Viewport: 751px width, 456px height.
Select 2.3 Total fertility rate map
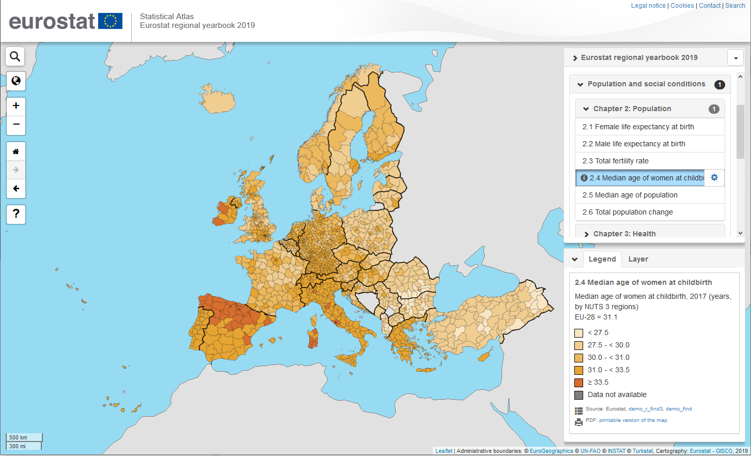pyautogui.click(x=615, y=161)
